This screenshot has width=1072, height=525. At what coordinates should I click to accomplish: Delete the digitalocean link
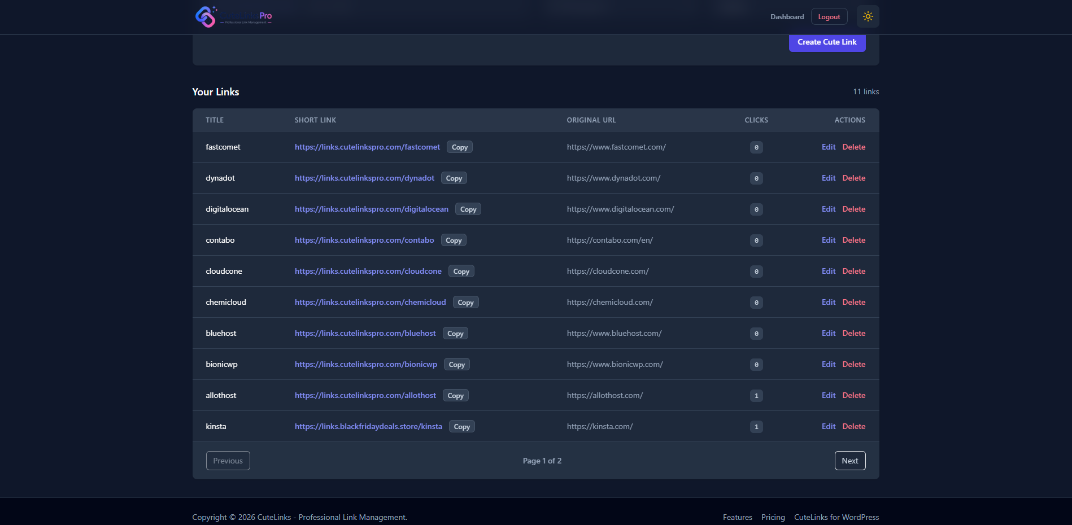tap(854, 209)
